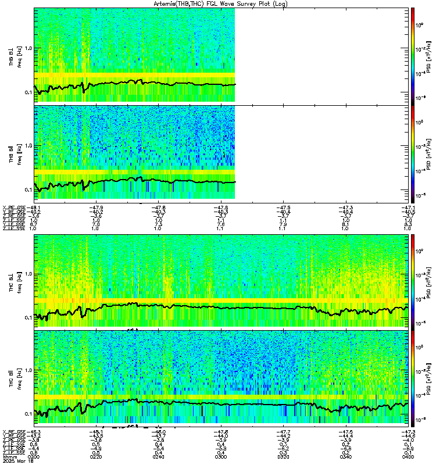Viewport: 436px width, 465px height.
Task: Click the 'THC B⊥ freq [Hz]' axis label
Action: 16,282
